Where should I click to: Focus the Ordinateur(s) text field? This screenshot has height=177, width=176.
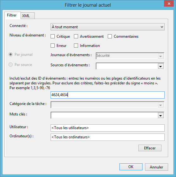tap(107, 137)
